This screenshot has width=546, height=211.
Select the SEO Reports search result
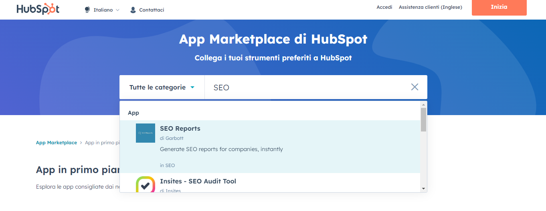[x=270, y=147]
